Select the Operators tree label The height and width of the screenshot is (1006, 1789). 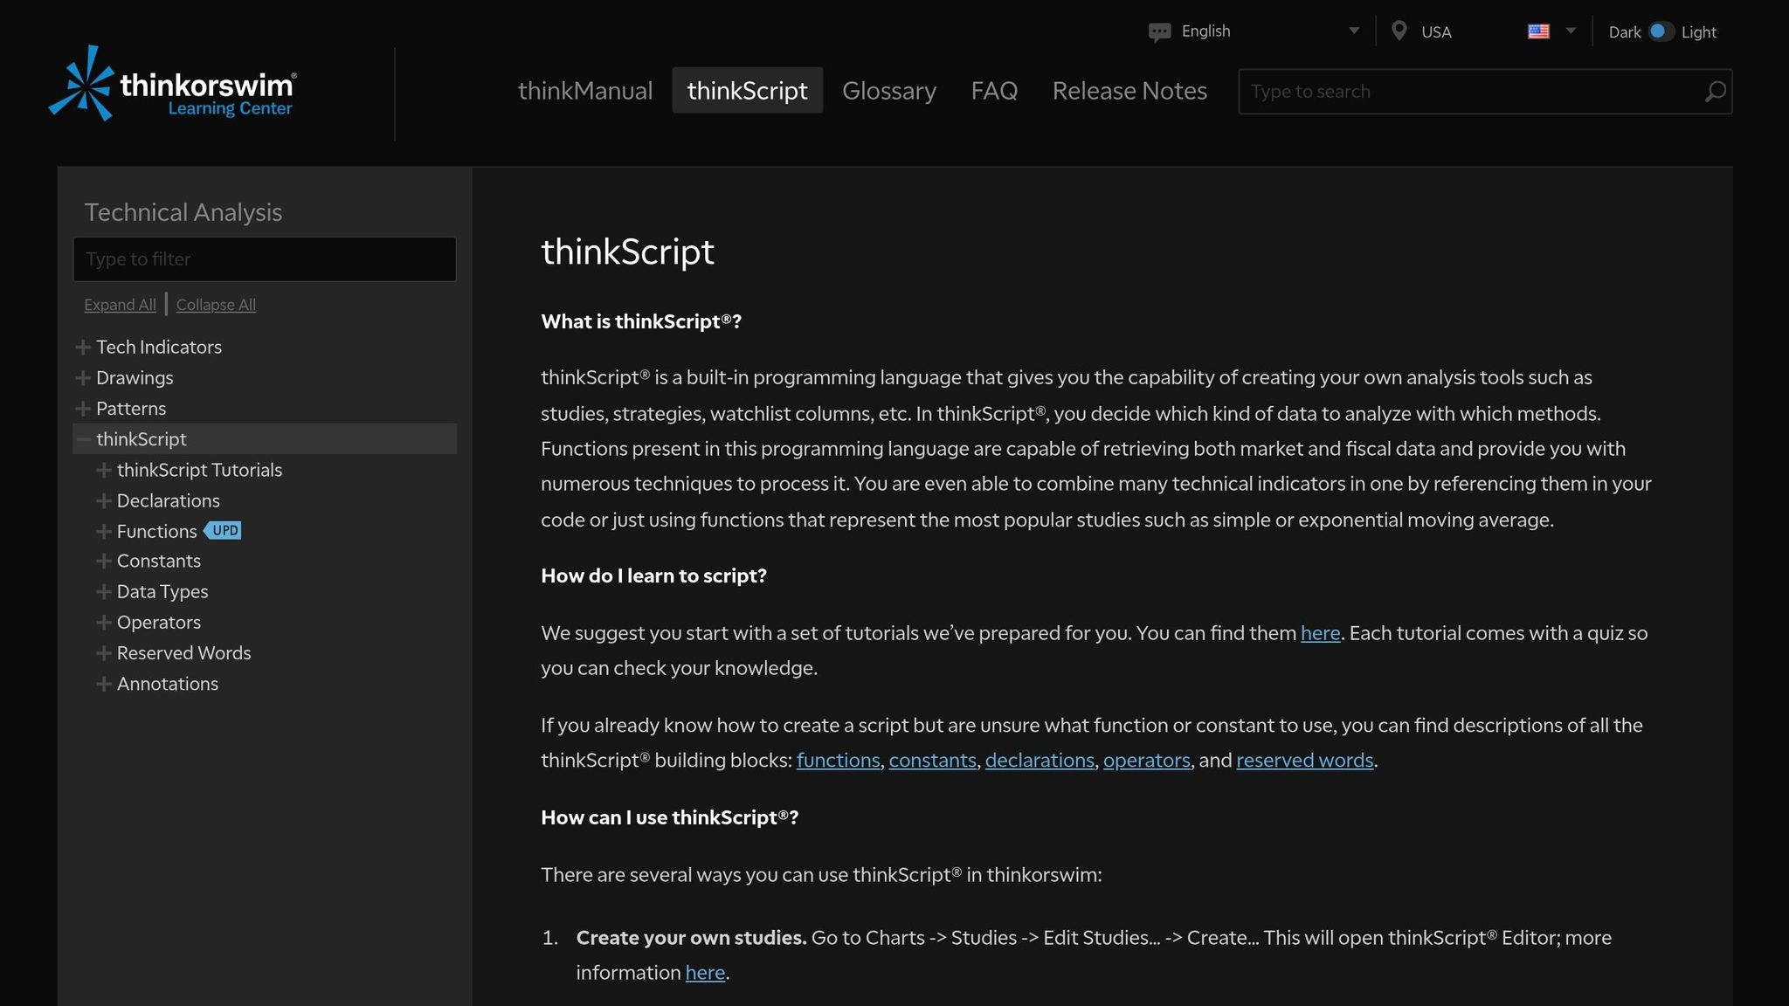159,622
